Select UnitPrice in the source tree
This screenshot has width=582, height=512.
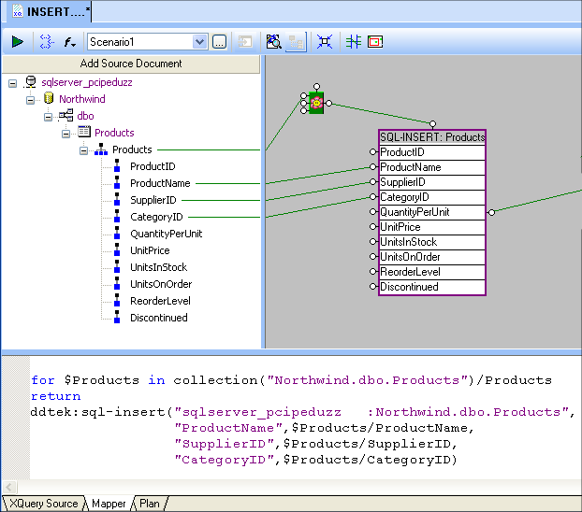click(150, 250)
